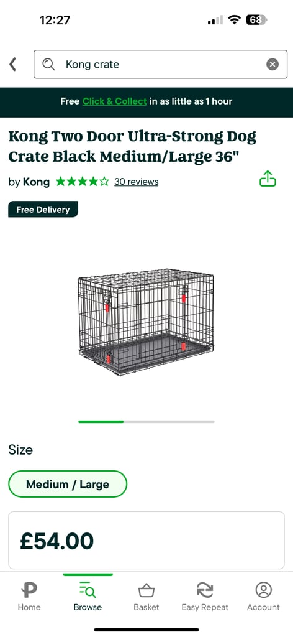293x637 pixels.
Task: Tap the £54.00 price box
Action: click(x=146, y=541)
